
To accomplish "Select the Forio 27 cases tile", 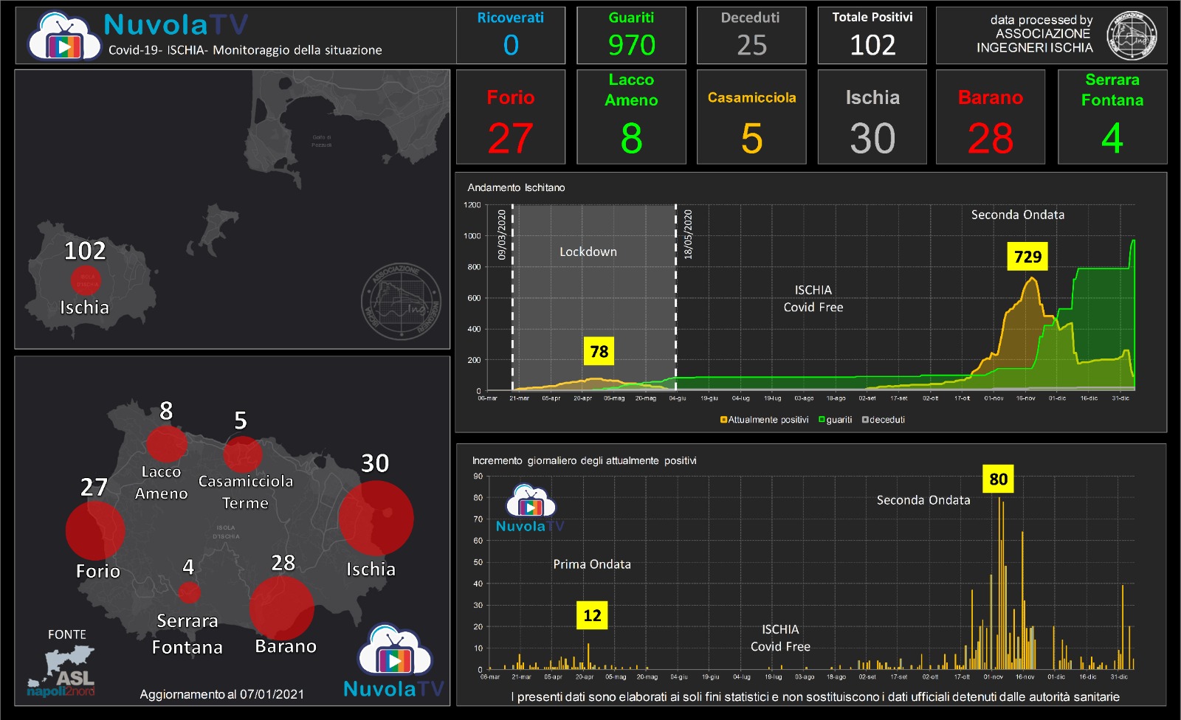I will click(511, 117).
